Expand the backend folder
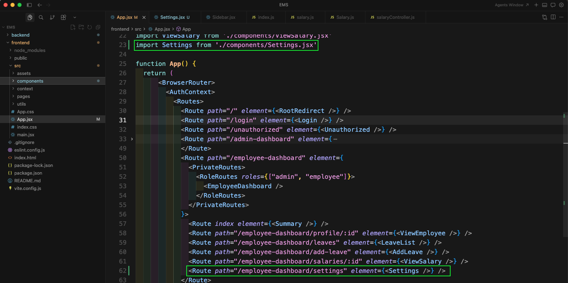 click(x=21, y=35)
